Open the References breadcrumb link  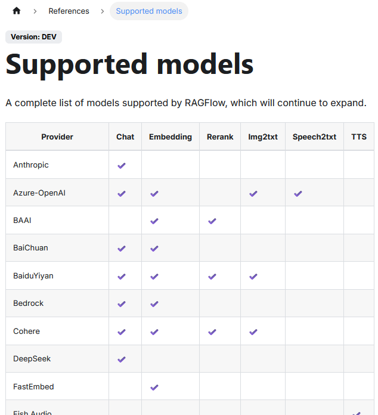click(x=69, y=11)
